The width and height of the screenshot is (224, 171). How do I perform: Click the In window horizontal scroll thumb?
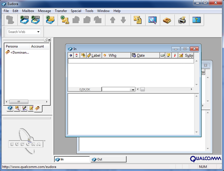click(142, 90)
